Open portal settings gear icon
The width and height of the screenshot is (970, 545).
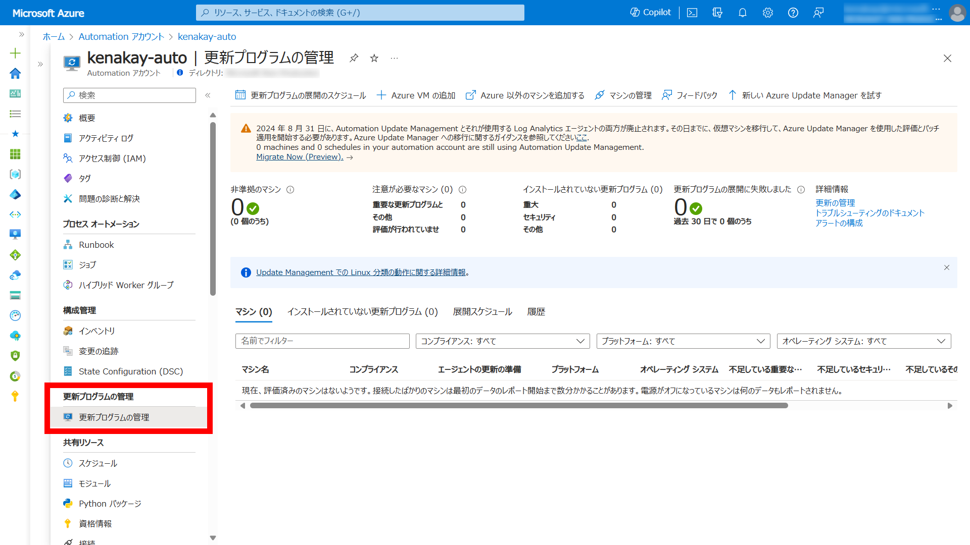coord(768,13)
